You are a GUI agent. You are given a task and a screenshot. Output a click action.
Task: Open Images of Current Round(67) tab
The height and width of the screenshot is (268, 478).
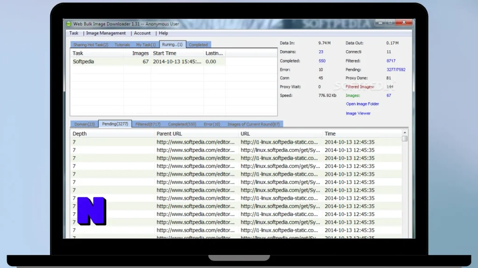point(253,124)
